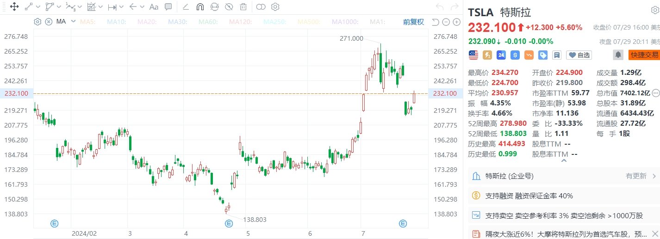The width and height of the screenshot is (660, 239).
Task: Click the 快捷交易 quick trade button
Action: click(x=644, y=55)
